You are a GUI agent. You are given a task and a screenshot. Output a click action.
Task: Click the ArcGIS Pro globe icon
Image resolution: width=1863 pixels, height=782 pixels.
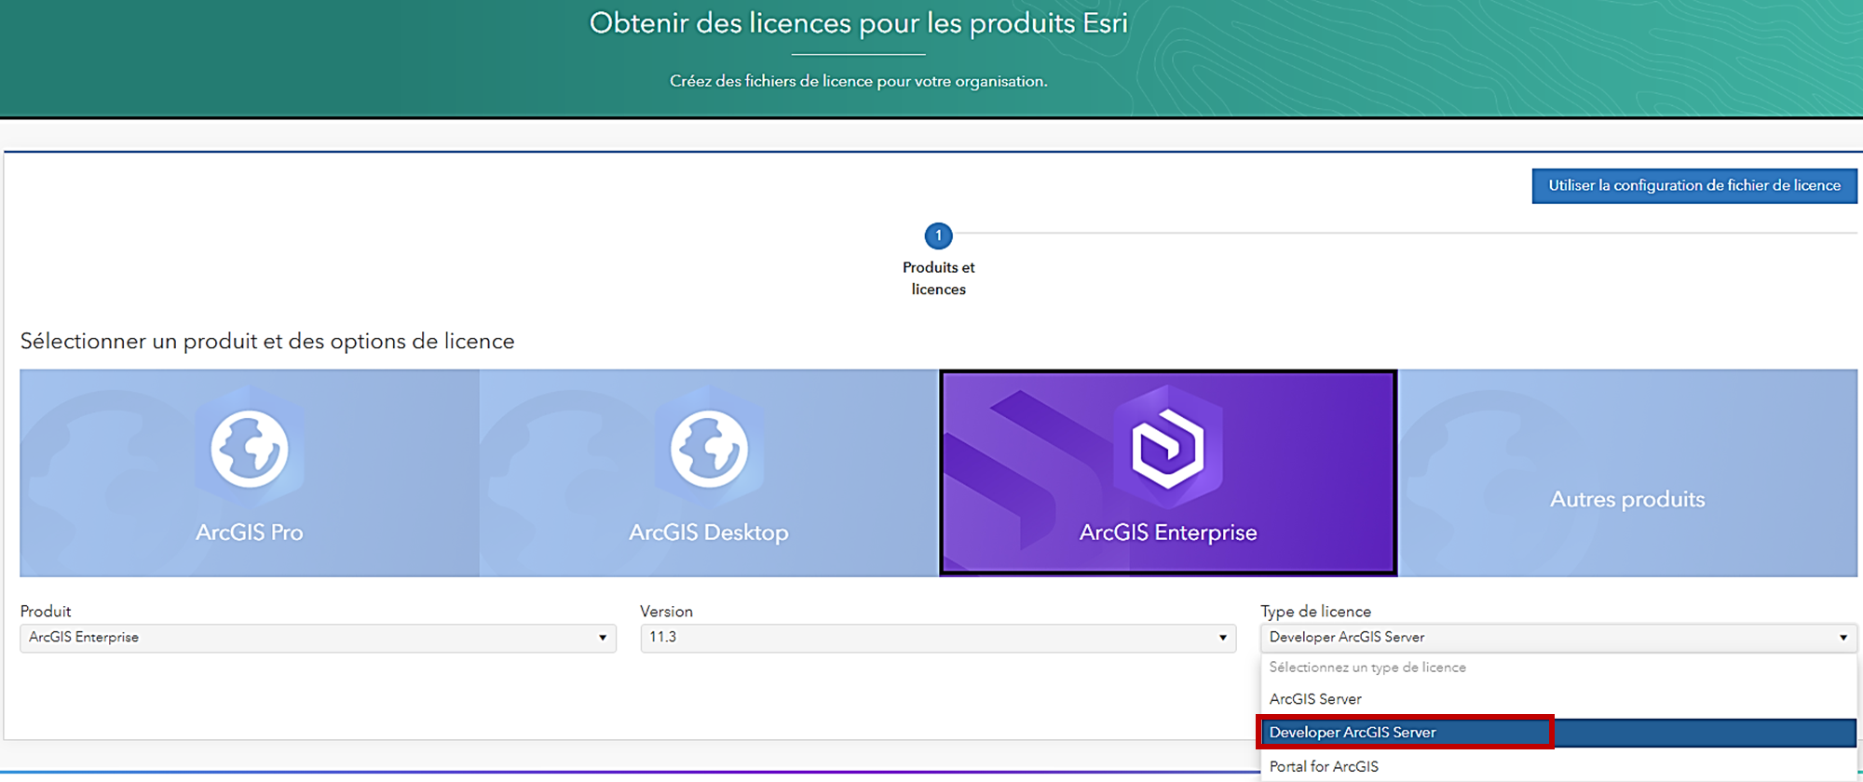click(x=249, y=449)
